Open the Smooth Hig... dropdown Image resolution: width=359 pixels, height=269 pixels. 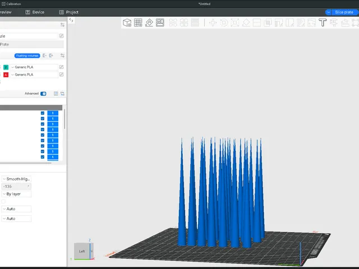point(16,179)
